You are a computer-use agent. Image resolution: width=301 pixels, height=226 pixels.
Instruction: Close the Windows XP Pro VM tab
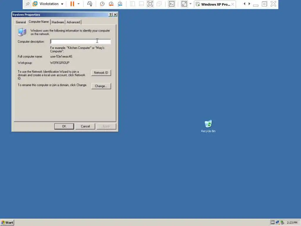pos(233,4)
